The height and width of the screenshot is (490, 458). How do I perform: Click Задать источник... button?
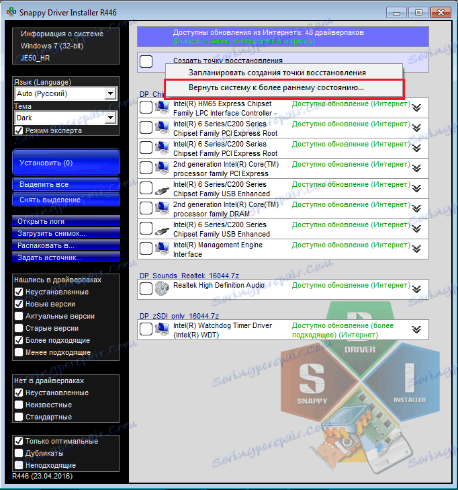pos(66,258)
